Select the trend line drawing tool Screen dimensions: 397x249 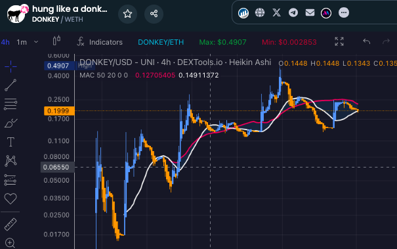point(10,85)
